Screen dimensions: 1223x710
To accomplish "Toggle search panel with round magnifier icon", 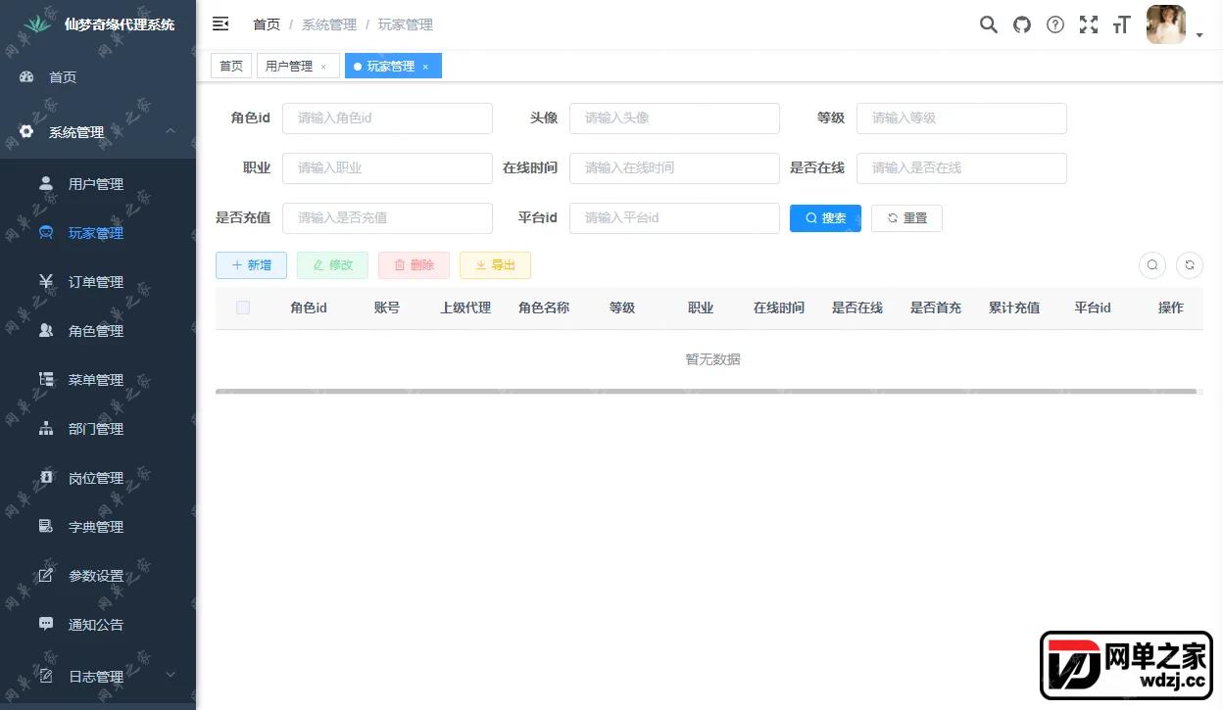I will click(x=1152, y=264).
